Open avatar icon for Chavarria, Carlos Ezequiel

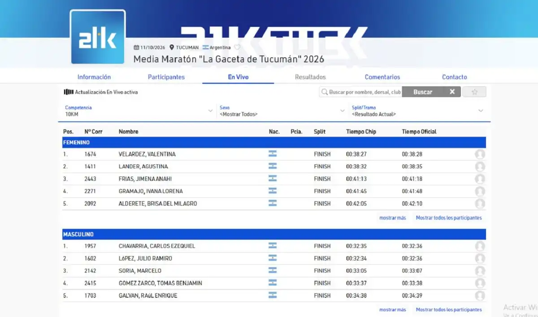(x=480, y=246)
